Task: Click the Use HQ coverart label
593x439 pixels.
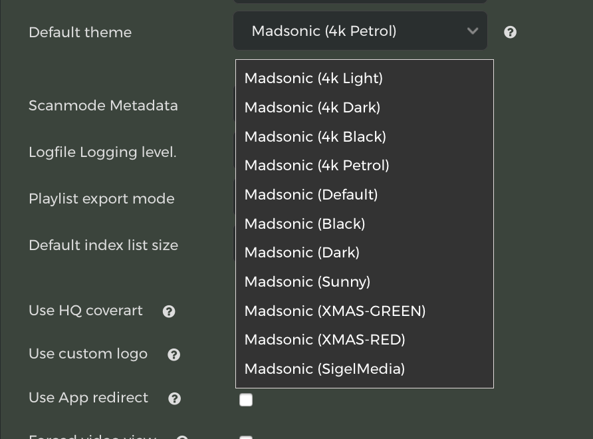Action: click(86, 311)
